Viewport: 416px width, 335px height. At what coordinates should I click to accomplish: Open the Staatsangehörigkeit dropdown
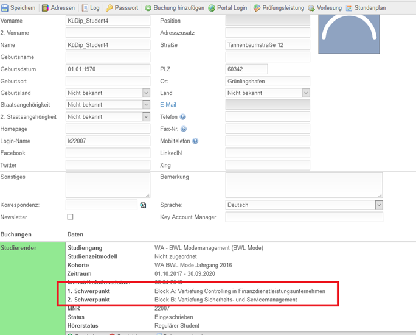coord(146,105)
